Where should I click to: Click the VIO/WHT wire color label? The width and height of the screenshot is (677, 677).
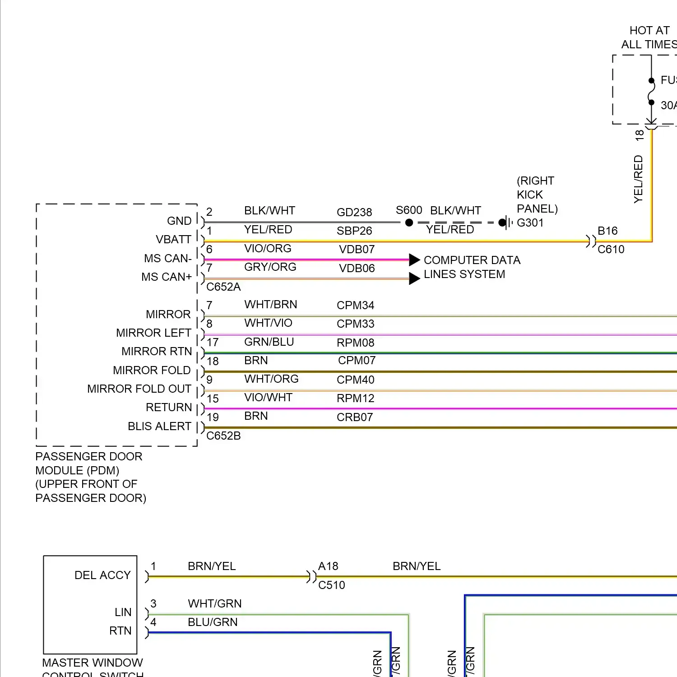point(268,397)
